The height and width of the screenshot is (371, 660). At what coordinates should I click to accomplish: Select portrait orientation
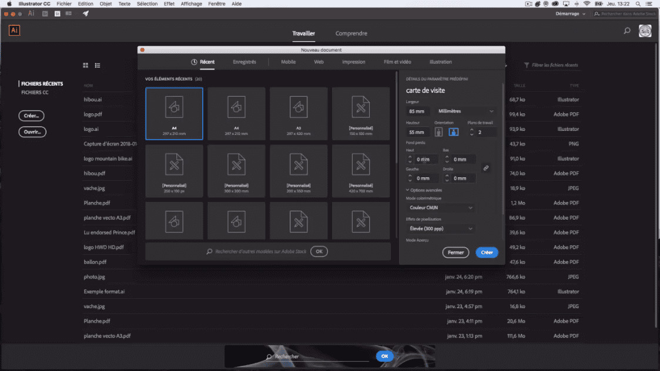click(x=439, y=132)
